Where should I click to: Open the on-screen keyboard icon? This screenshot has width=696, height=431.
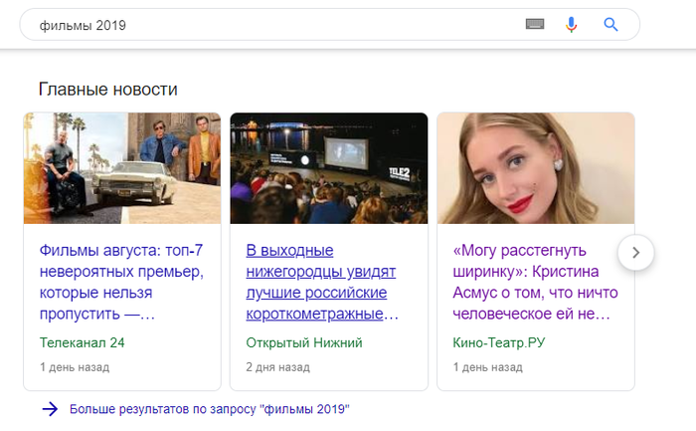point(535,24)
